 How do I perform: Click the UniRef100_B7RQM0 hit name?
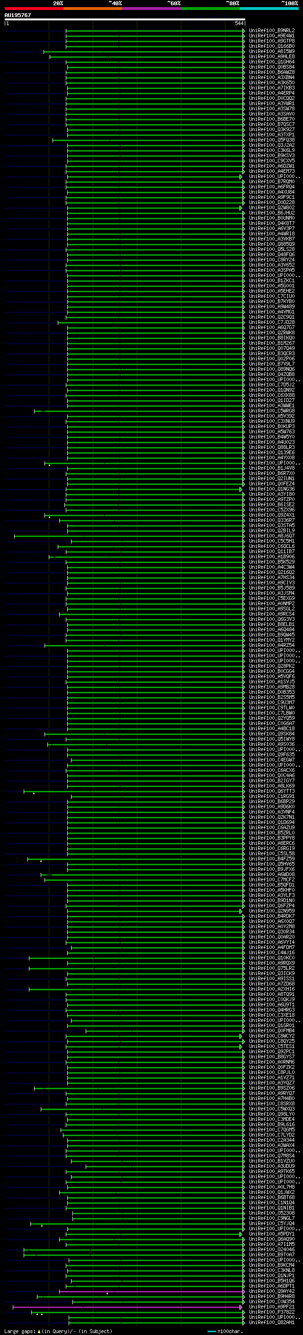271,182
